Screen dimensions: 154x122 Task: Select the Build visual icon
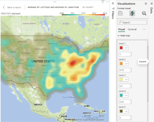pyautogui.click(x=120, y=13)
